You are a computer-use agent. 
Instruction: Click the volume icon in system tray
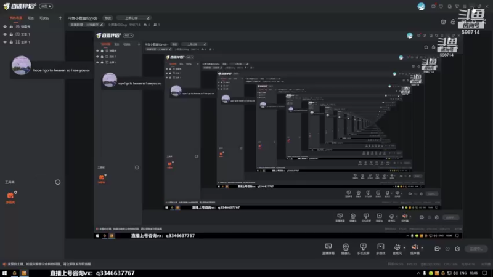pyautogui.click(x=455, y=273)
